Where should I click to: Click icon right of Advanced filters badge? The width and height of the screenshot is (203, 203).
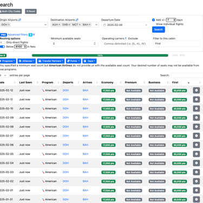tap(34, 35)
